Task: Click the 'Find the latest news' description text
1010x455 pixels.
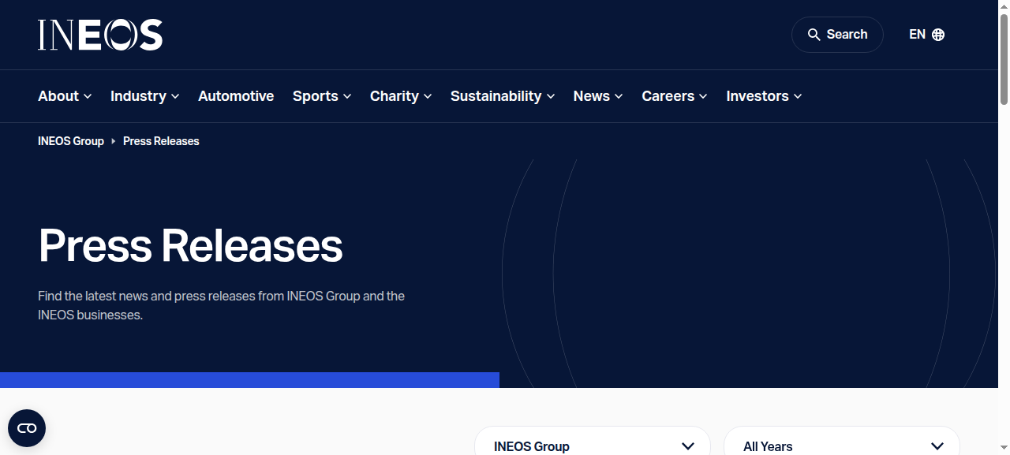Action: pyautogui.click(x=222, y=305)
